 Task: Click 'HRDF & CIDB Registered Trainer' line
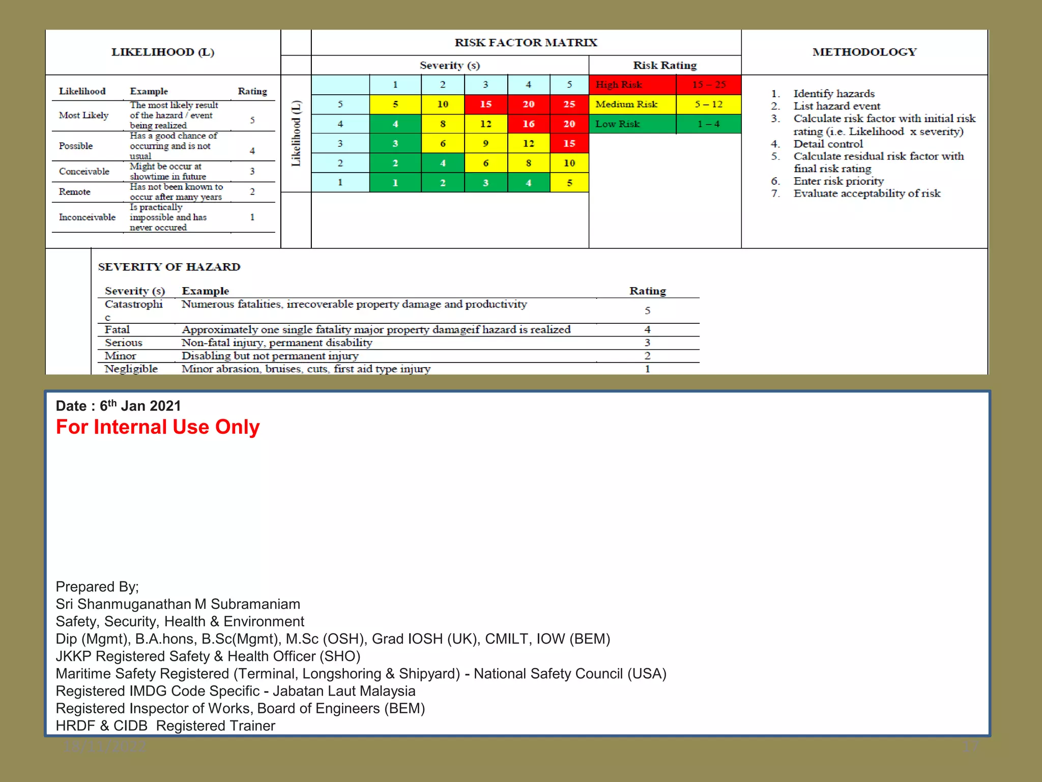tap(165, 725)
